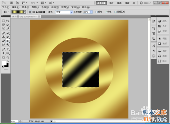
Task: Uncheck the 透明区域 transparency checkbox
Action: pyautogui.click(x=116, y=12)
